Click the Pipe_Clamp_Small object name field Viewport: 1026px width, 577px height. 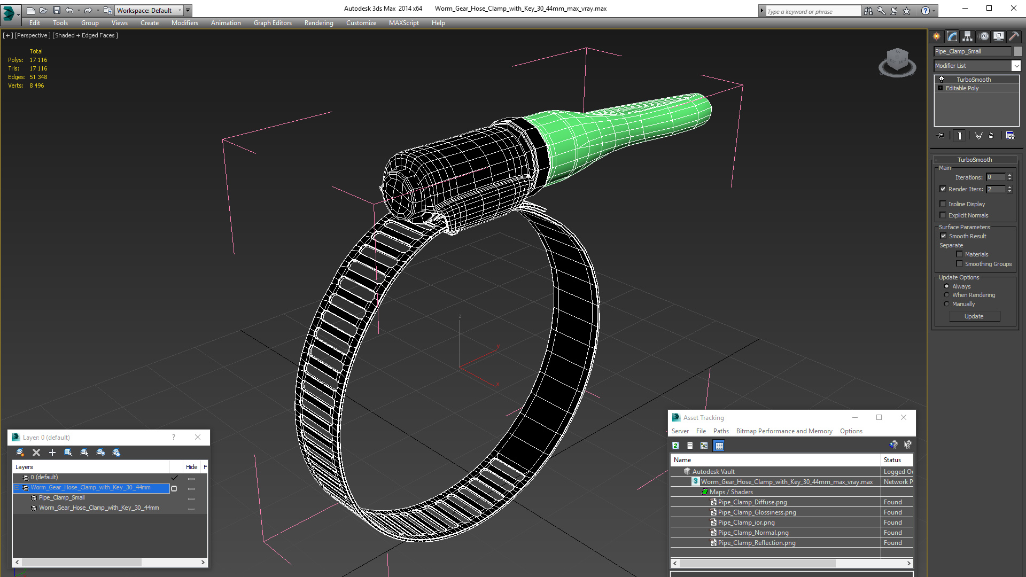pos(973,51)
